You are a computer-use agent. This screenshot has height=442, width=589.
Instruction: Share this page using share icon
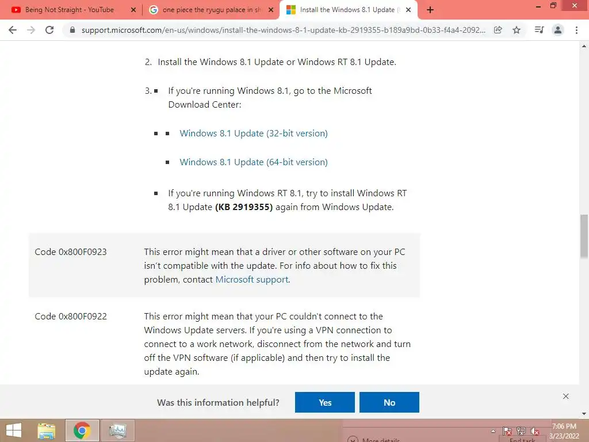(498, 30)
